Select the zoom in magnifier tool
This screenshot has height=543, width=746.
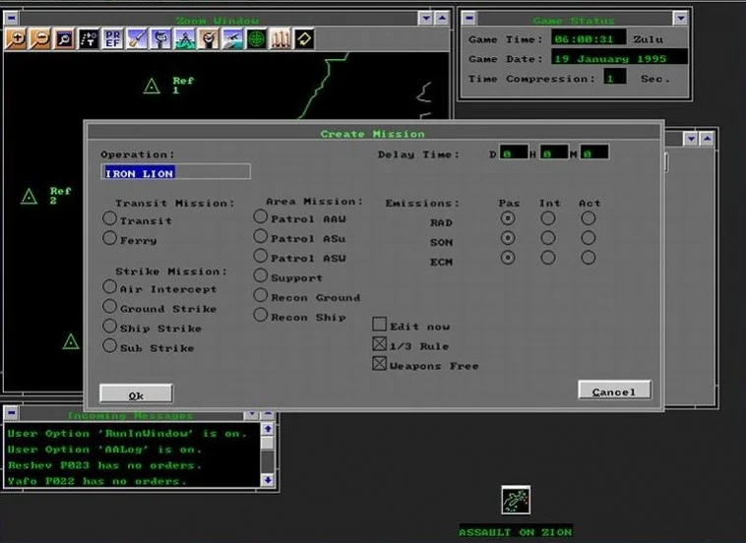[x=16, y=38]
